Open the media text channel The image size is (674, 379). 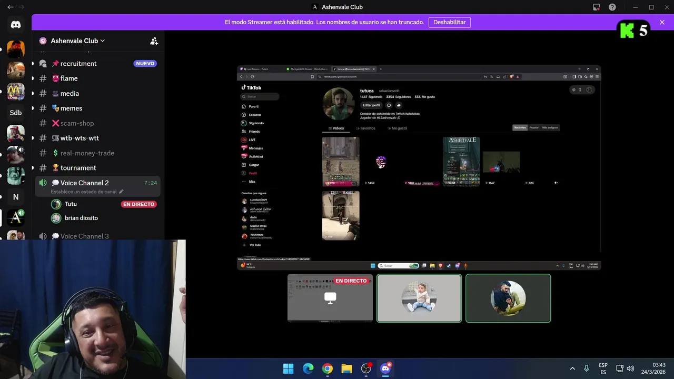(x=97, y=93)
